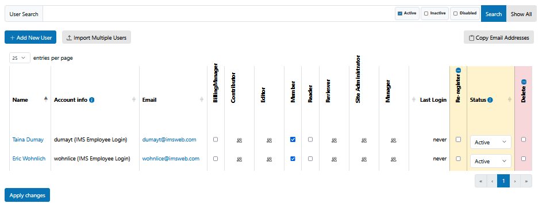550x207 pixels.
Task: Check Delete for Taina Dumay
Action: [x=524, y=139]
